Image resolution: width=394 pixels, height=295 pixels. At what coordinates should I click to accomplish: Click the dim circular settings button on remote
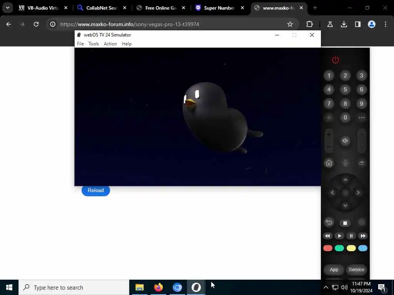click(362, 222)
